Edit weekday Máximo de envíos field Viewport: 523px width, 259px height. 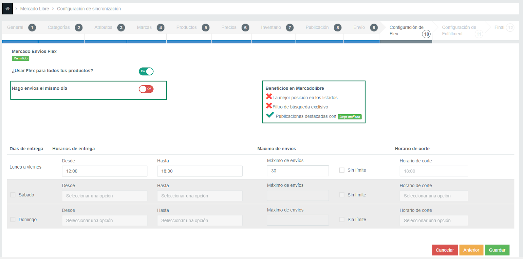[298, 171]
